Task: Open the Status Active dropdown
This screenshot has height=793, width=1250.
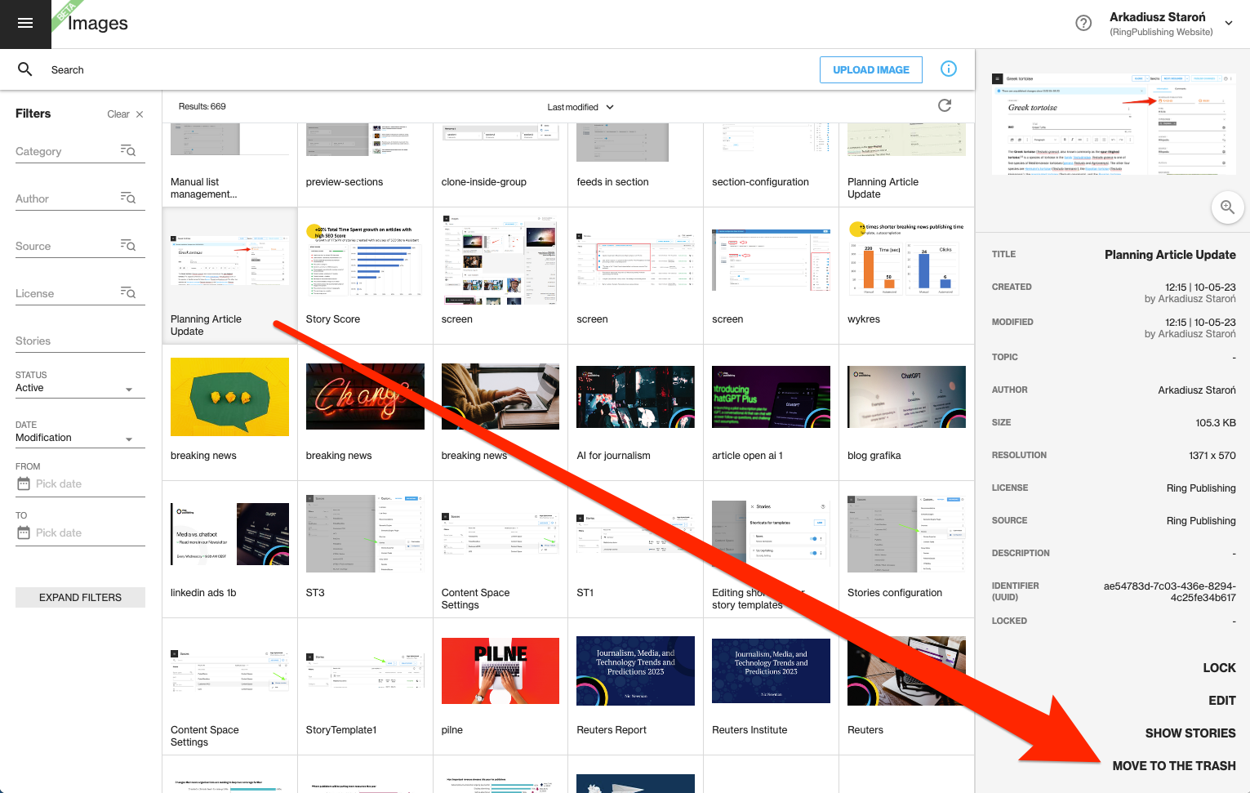Action: tap(80, 389)
